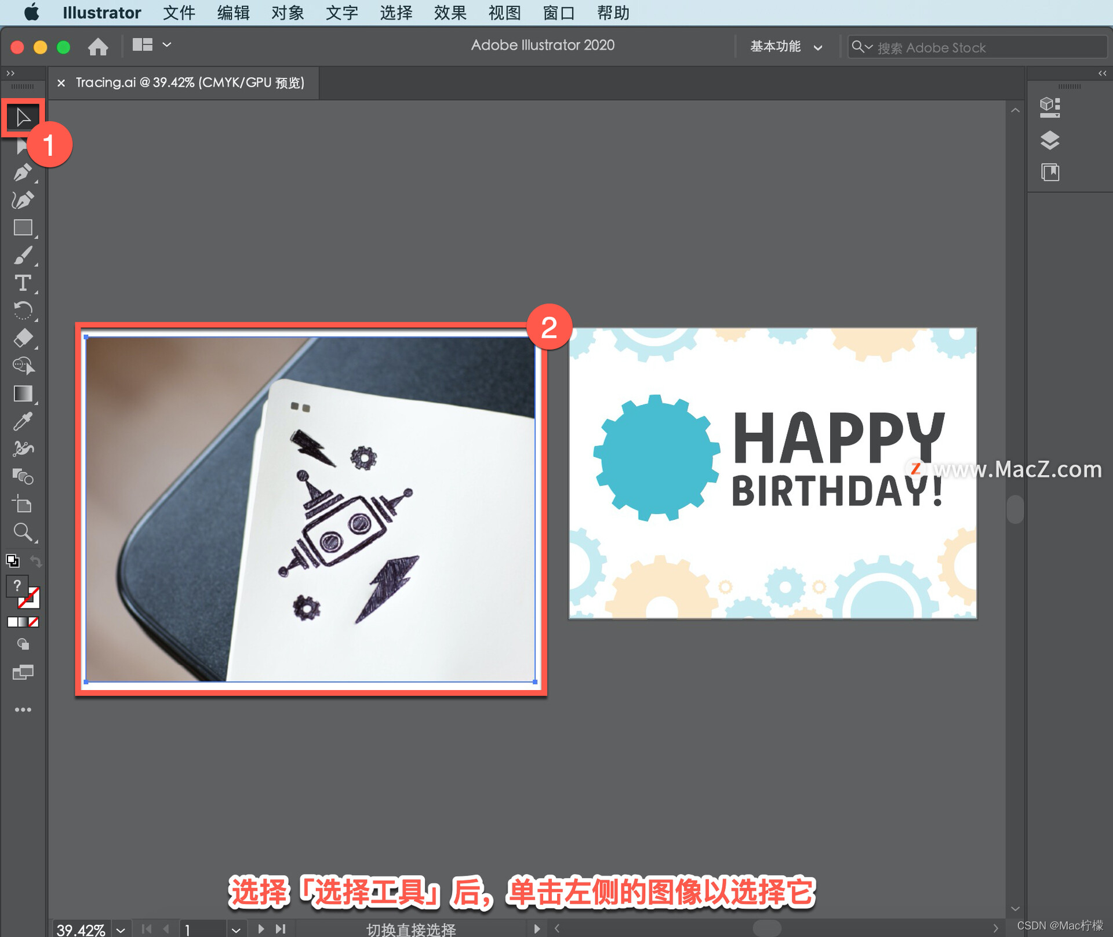The height and width of the screenshot is (937, 1113).
Task: Expand the Arrange Documents dropdown arrow
Action: (x=167, y=45)
